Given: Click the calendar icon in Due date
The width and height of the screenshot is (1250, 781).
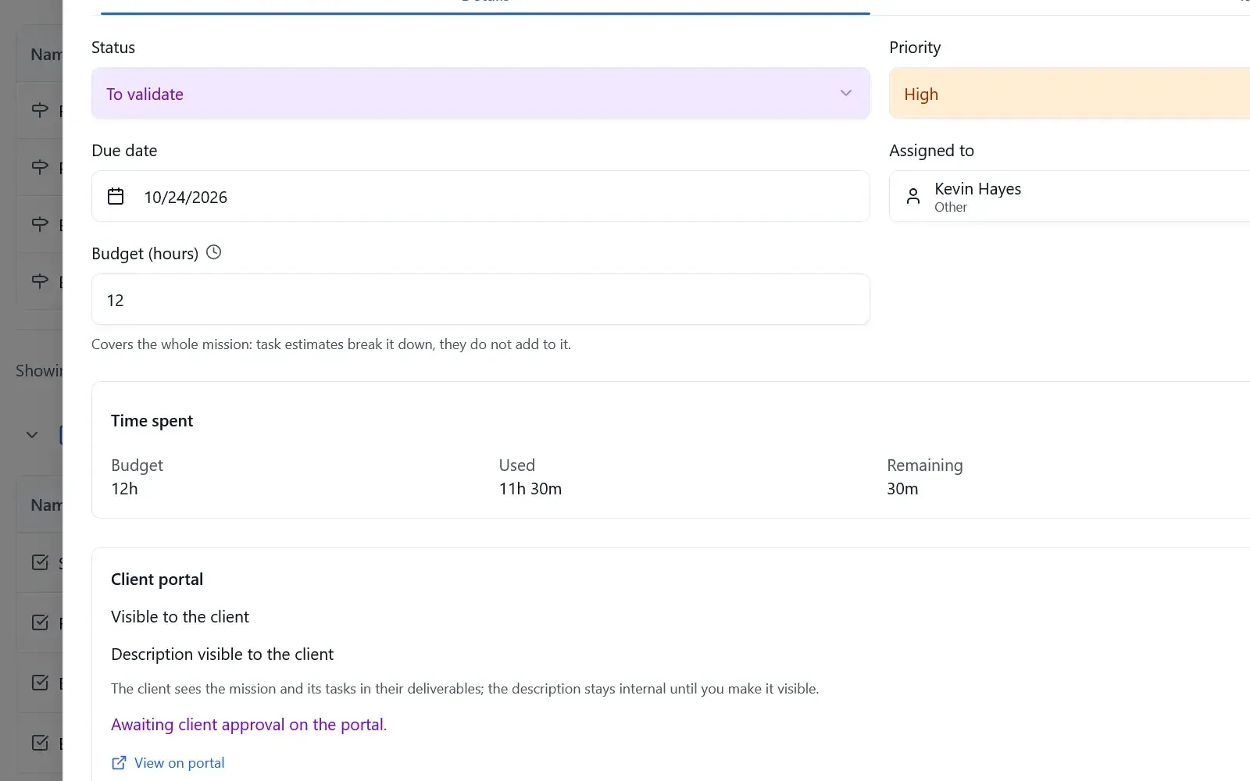Looking at the screenshot, I should 116,196.
